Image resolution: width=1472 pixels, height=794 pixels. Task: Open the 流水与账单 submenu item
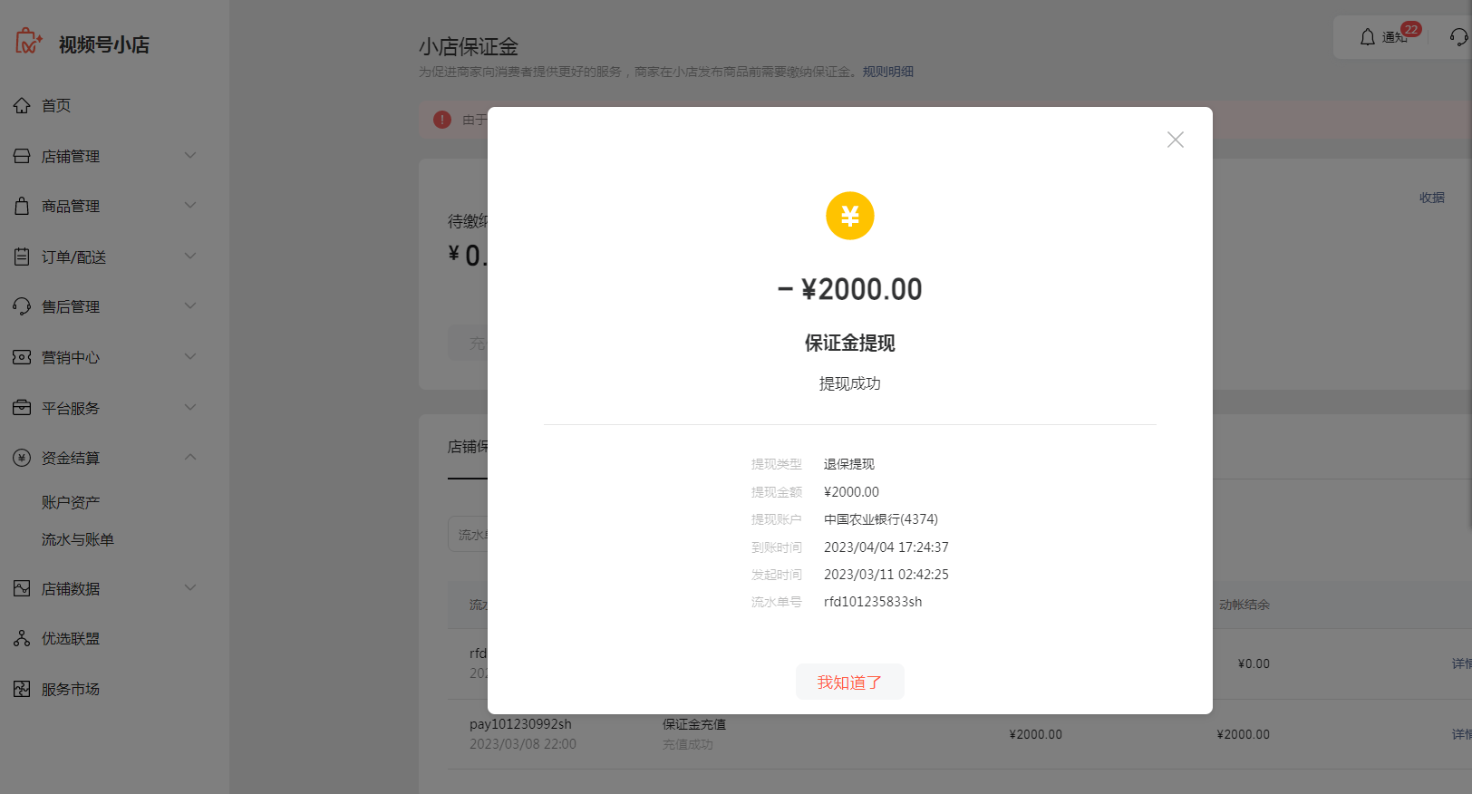(x=78, y=539)
